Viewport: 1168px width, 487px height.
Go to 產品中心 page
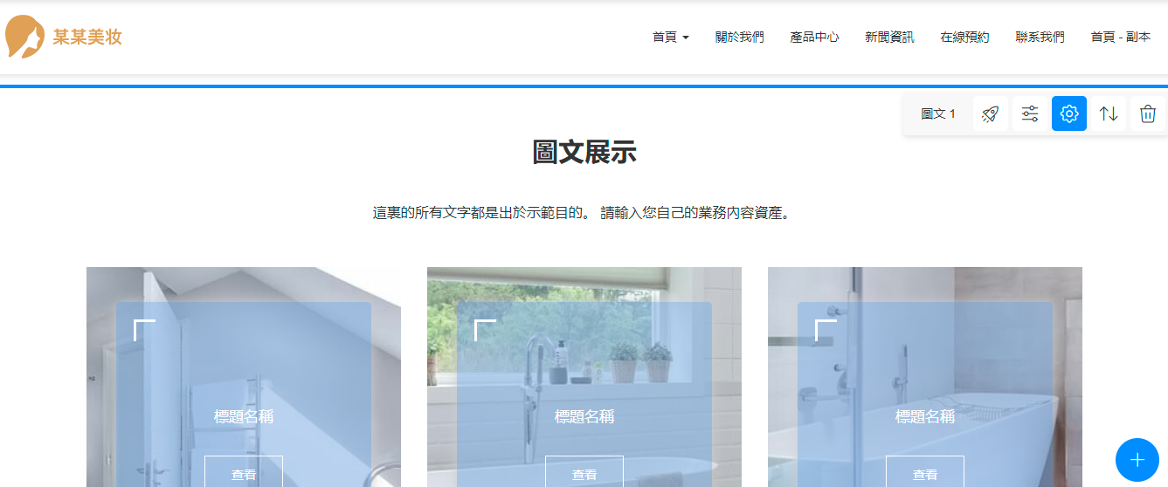[814, 37]
